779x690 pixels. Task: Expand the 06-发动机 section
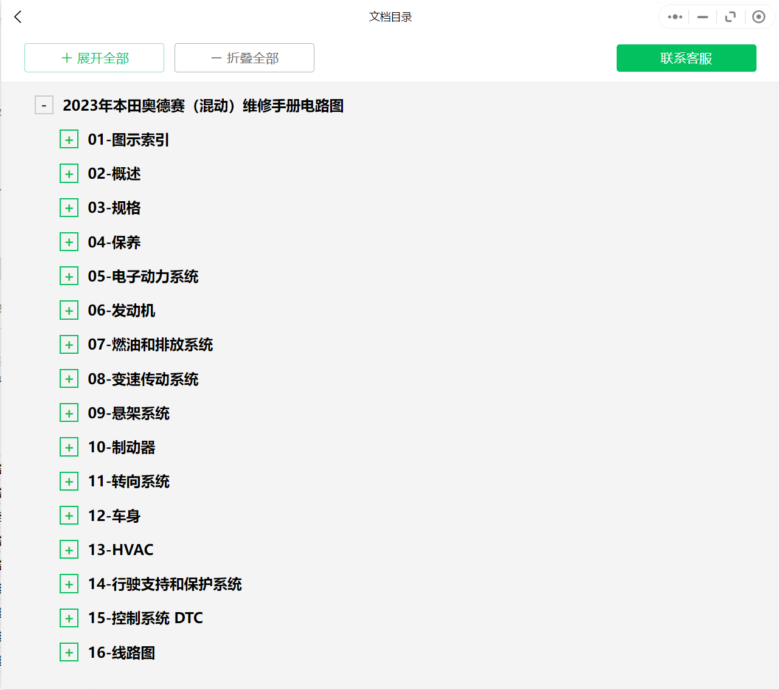69,310
